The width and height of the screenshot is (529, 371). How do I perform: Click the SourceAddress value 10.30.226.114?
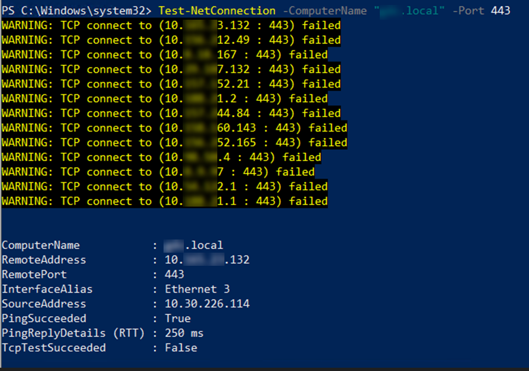pyautogui.click(x=207, y=304)
